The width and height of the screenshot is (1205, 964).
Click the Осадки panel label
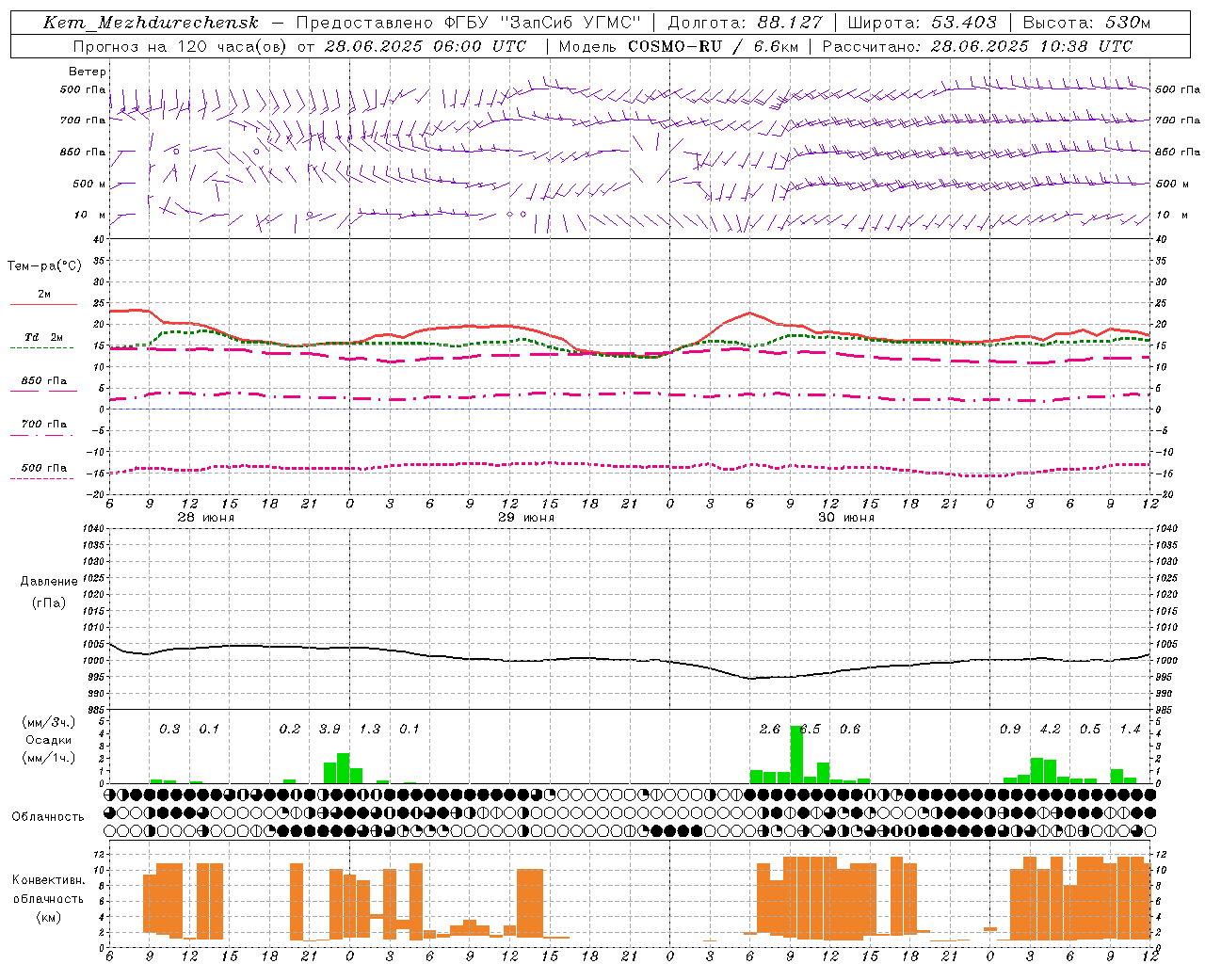click(48, 740)
